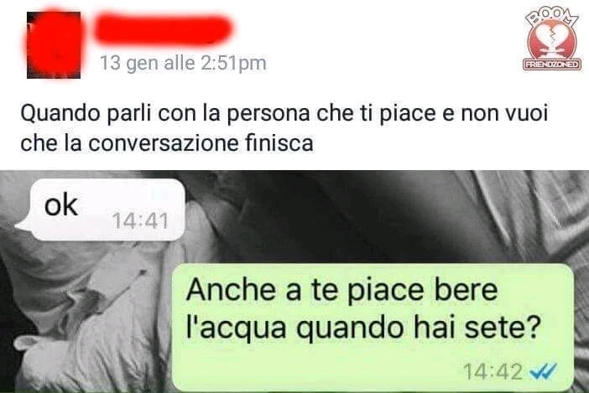
Task: Click the FRIENDZONED banner on the logo
Action: 553,65
